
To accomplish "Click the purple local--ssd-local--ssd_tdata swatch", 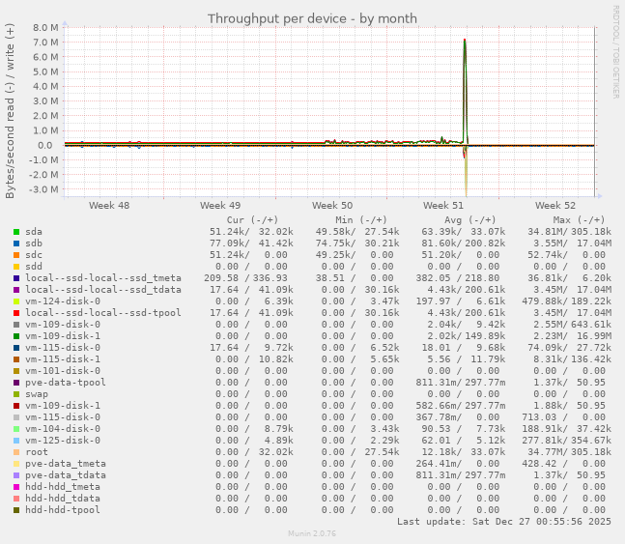I will [x=16, y=290].
